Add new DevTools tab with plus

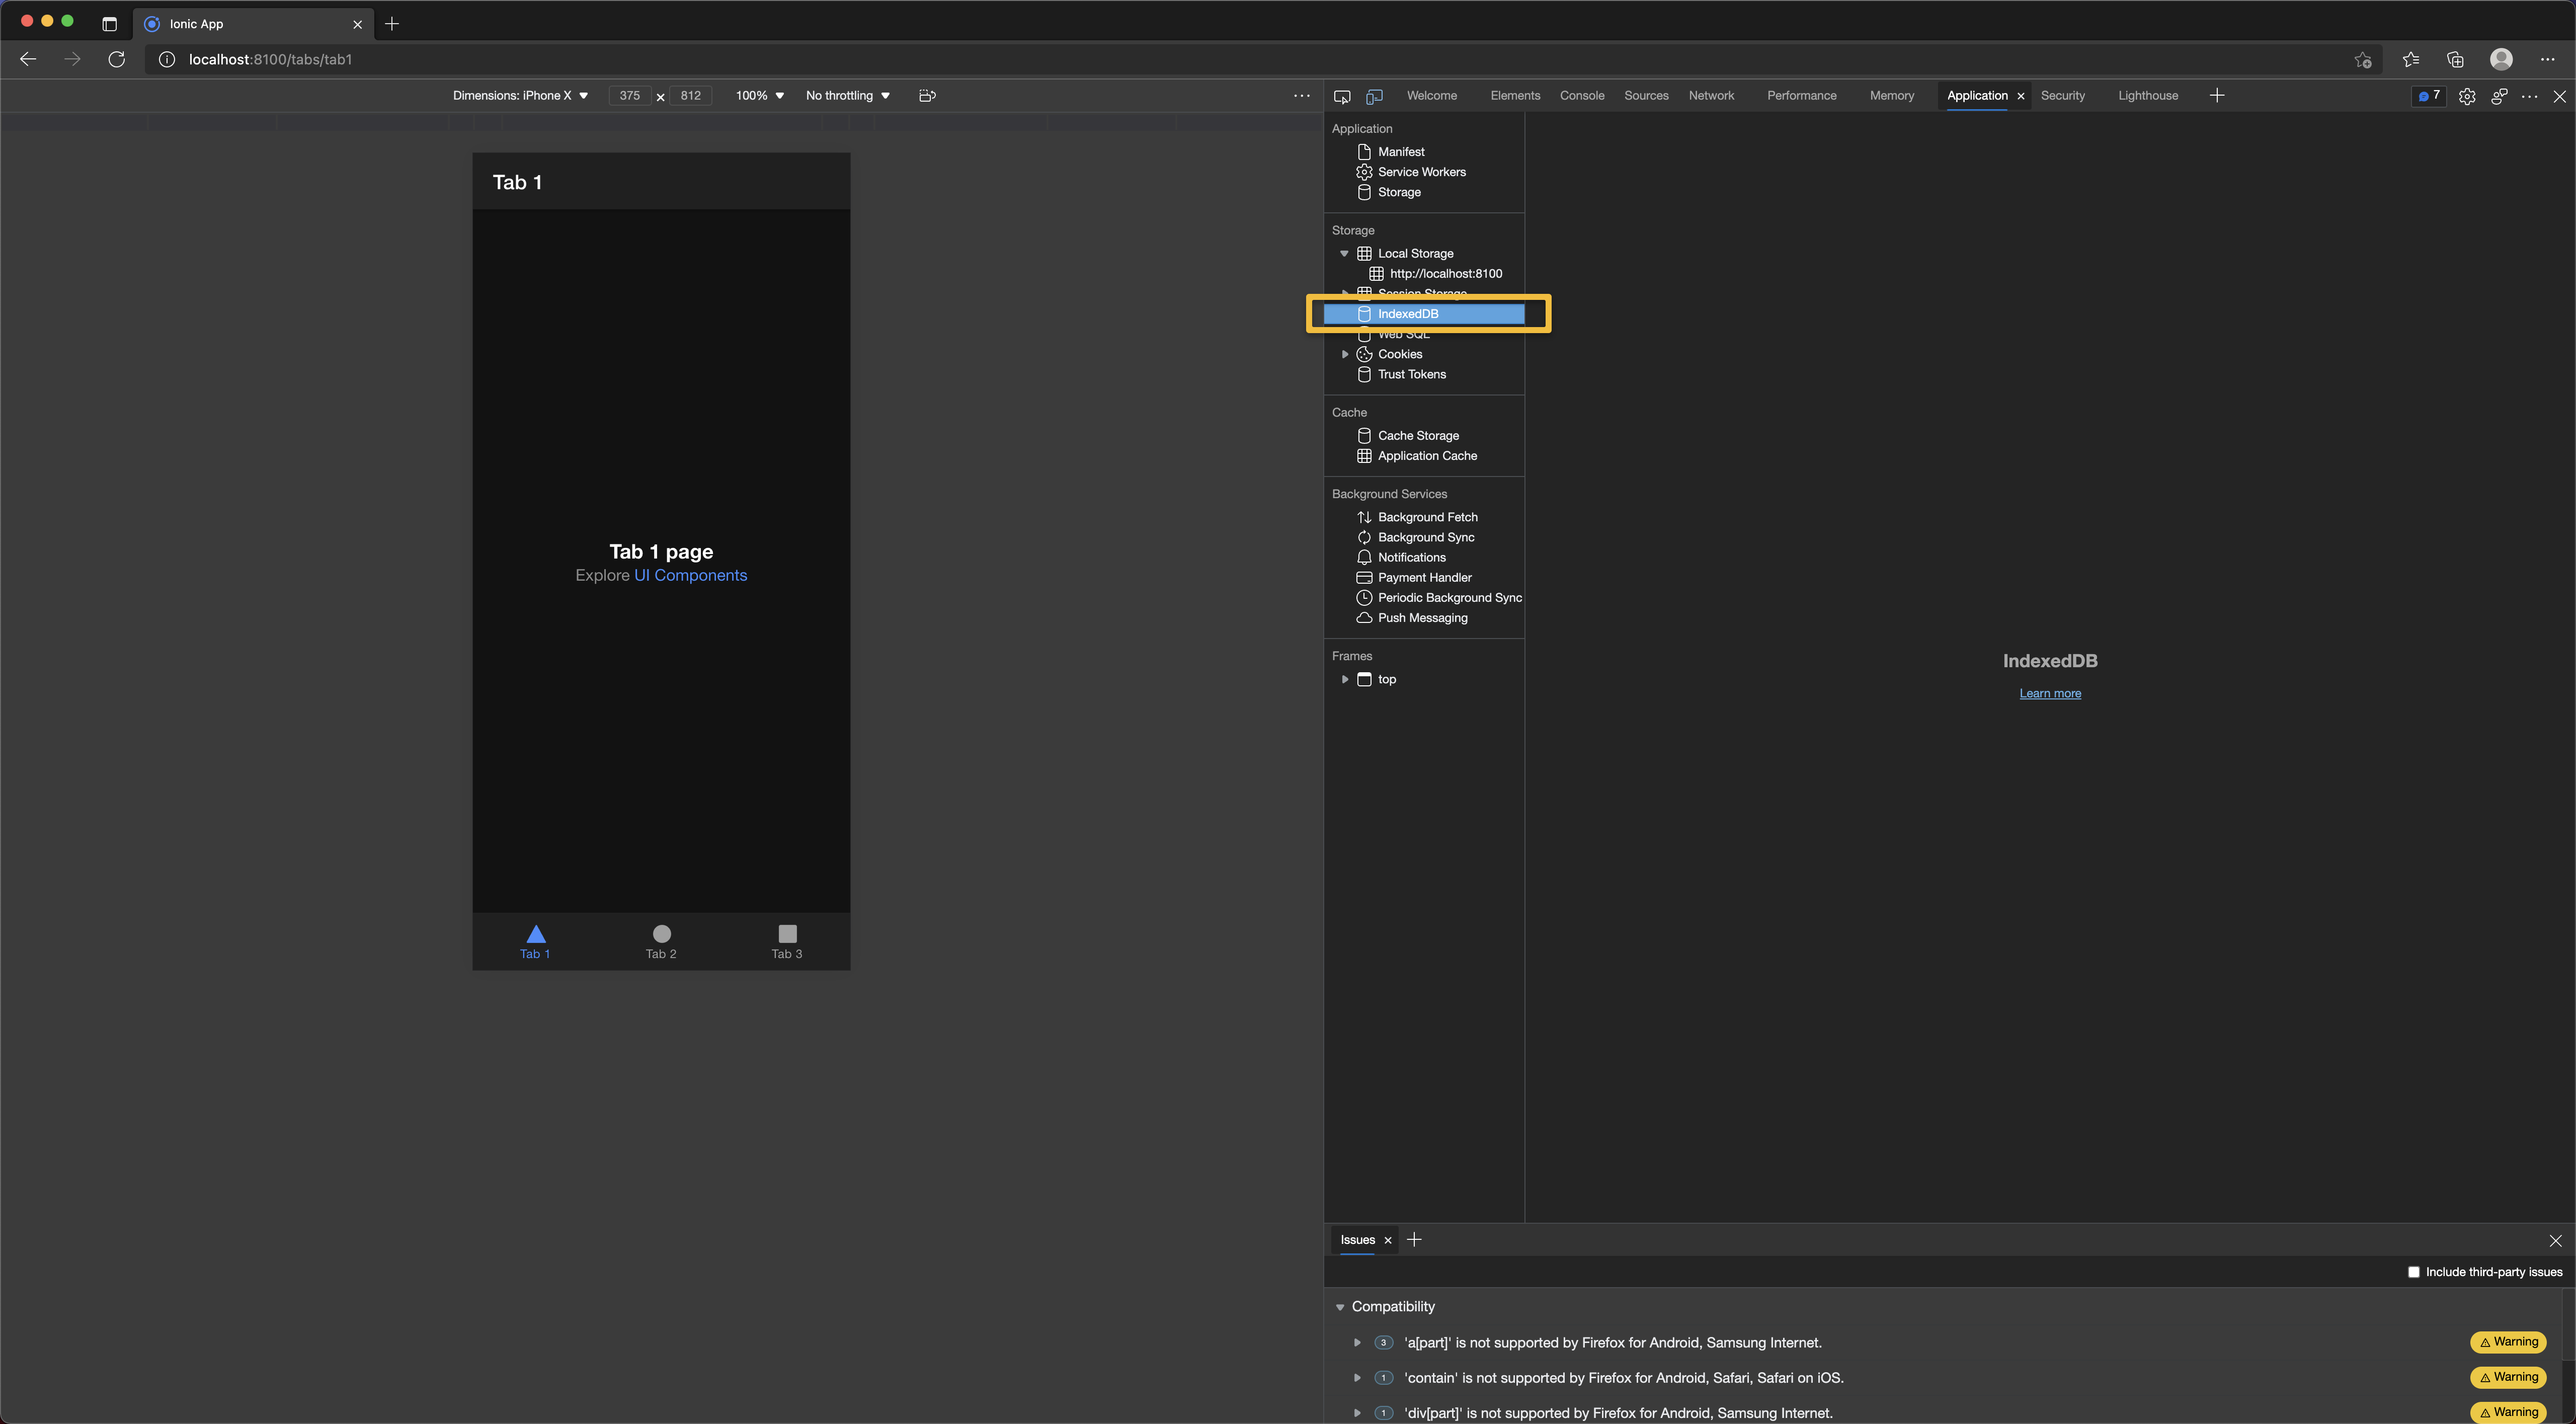[x=2216, y=96]
